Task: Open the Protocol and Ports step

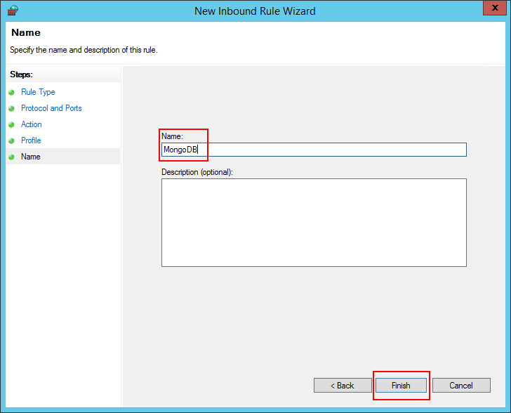Action: coord(51,108)
